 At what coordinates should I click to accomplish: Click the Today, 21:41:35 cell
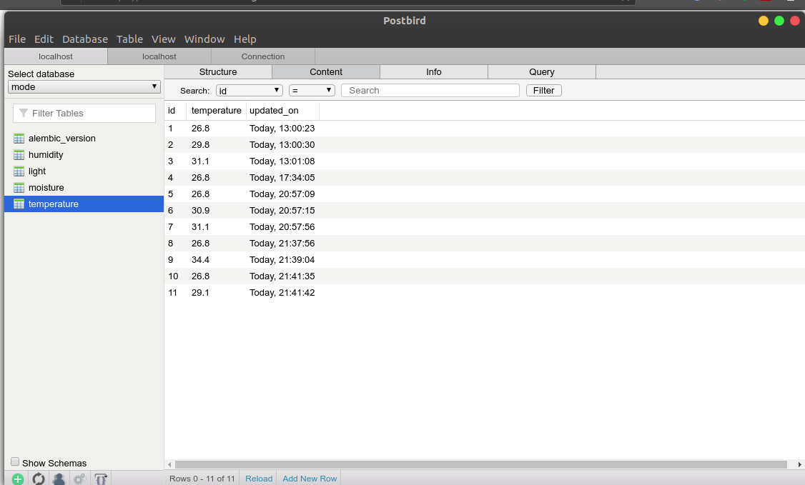point(282,276)
